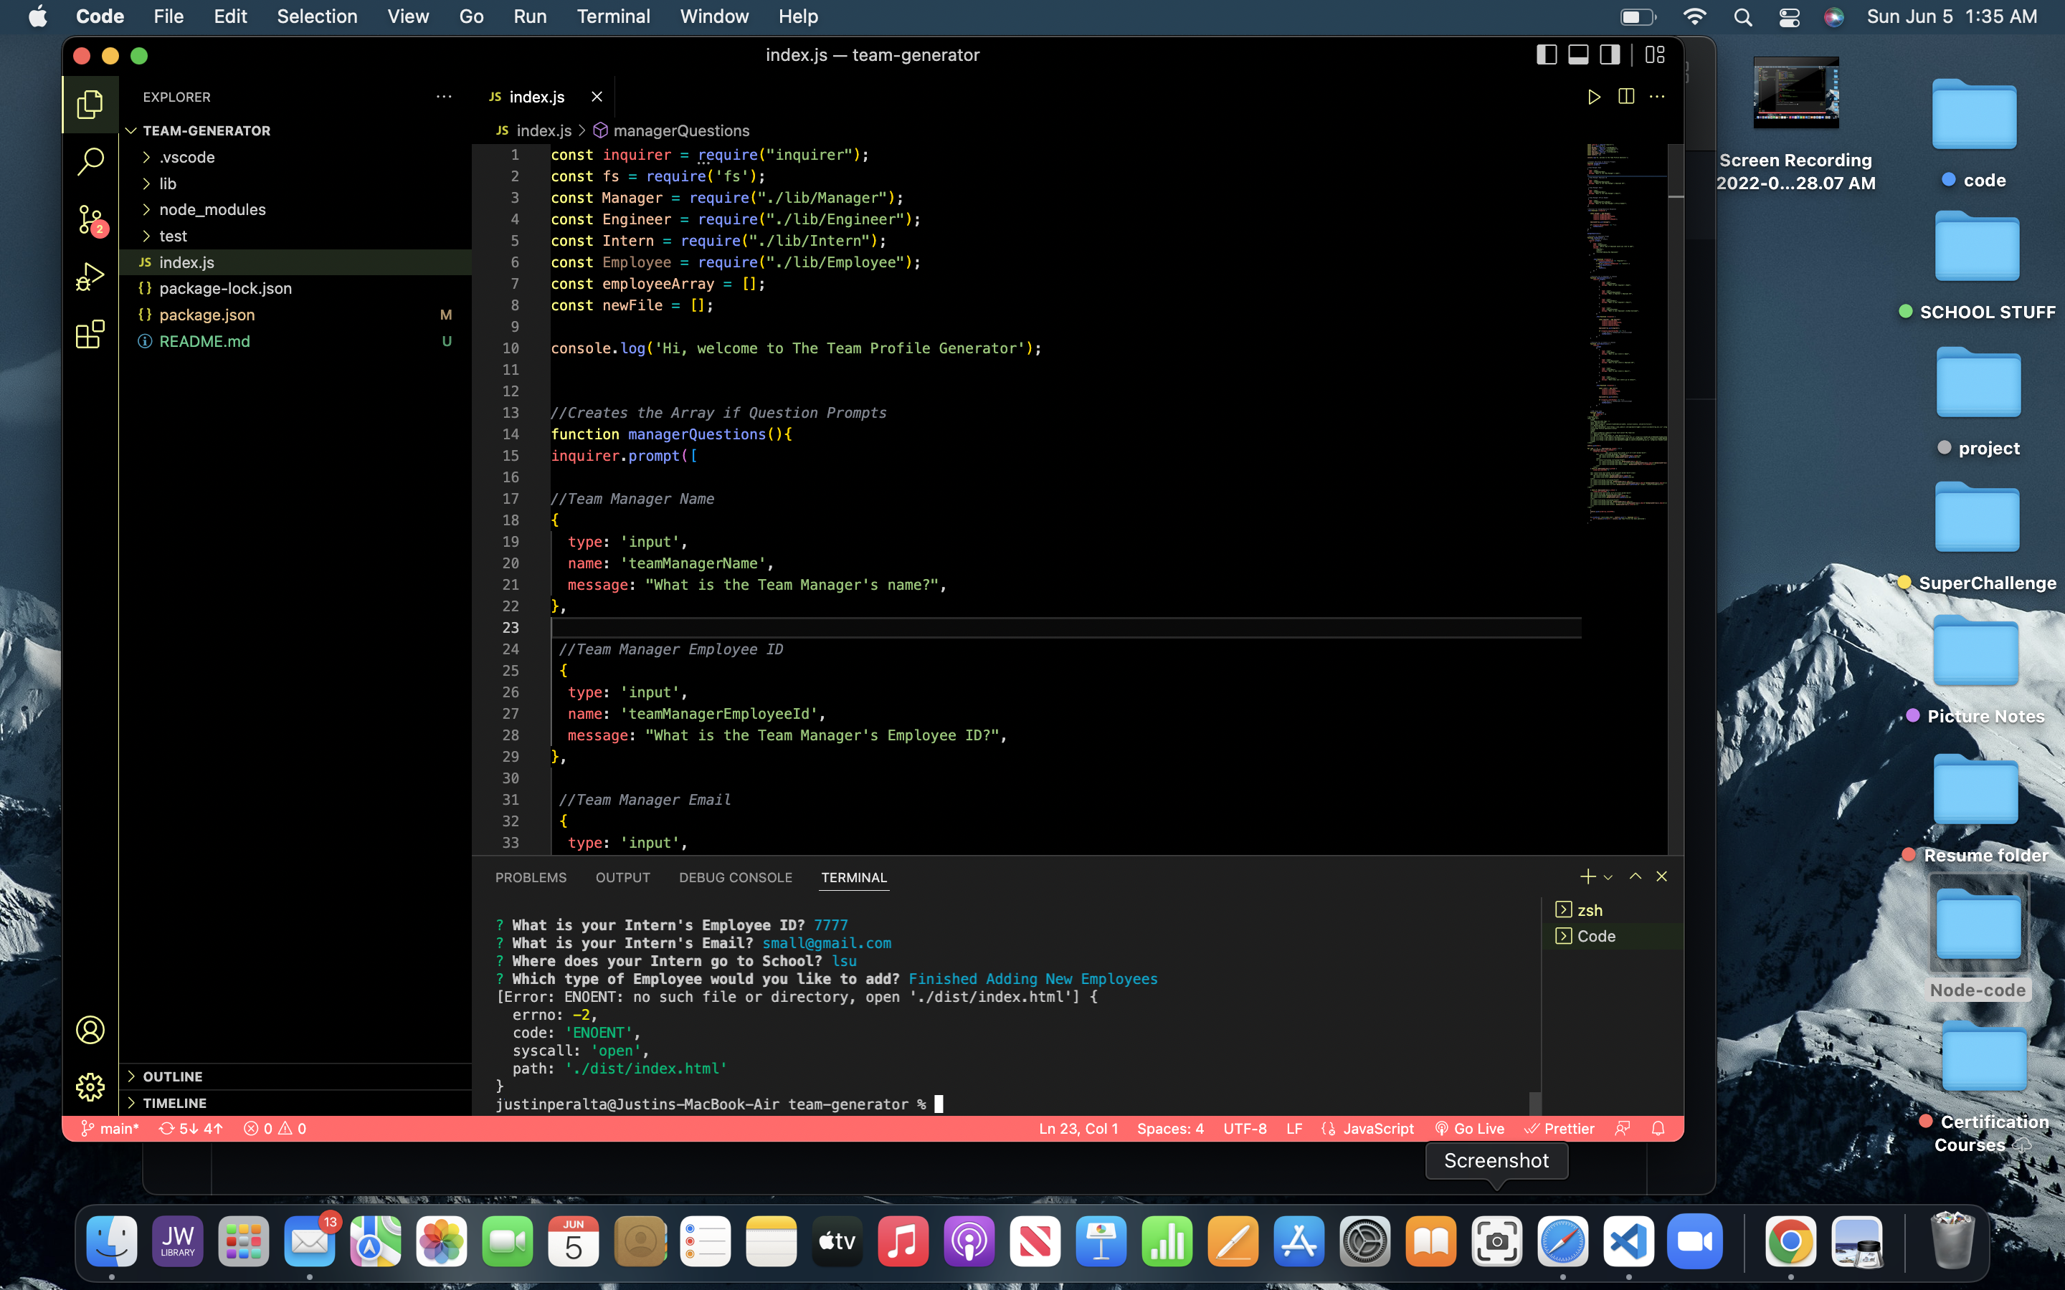Expand the lib folder

[295, 183]
